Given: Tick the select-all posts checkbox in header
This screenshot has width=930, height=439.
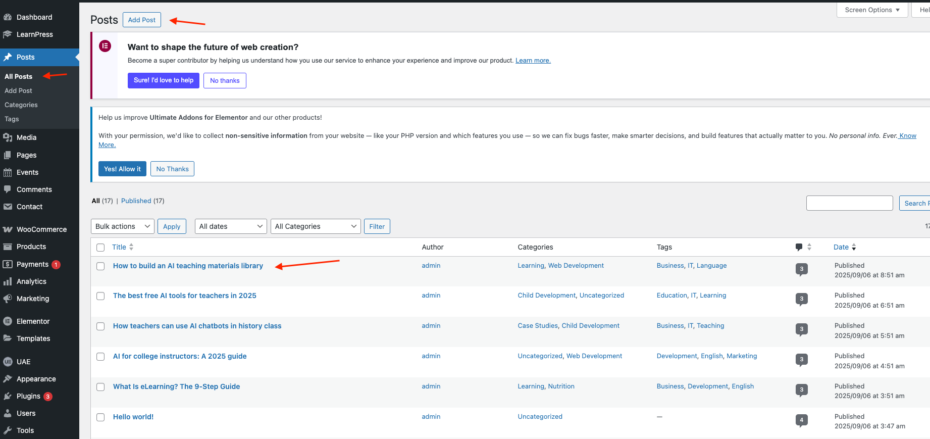Looking at the screenshot, I should coord(100,248).
